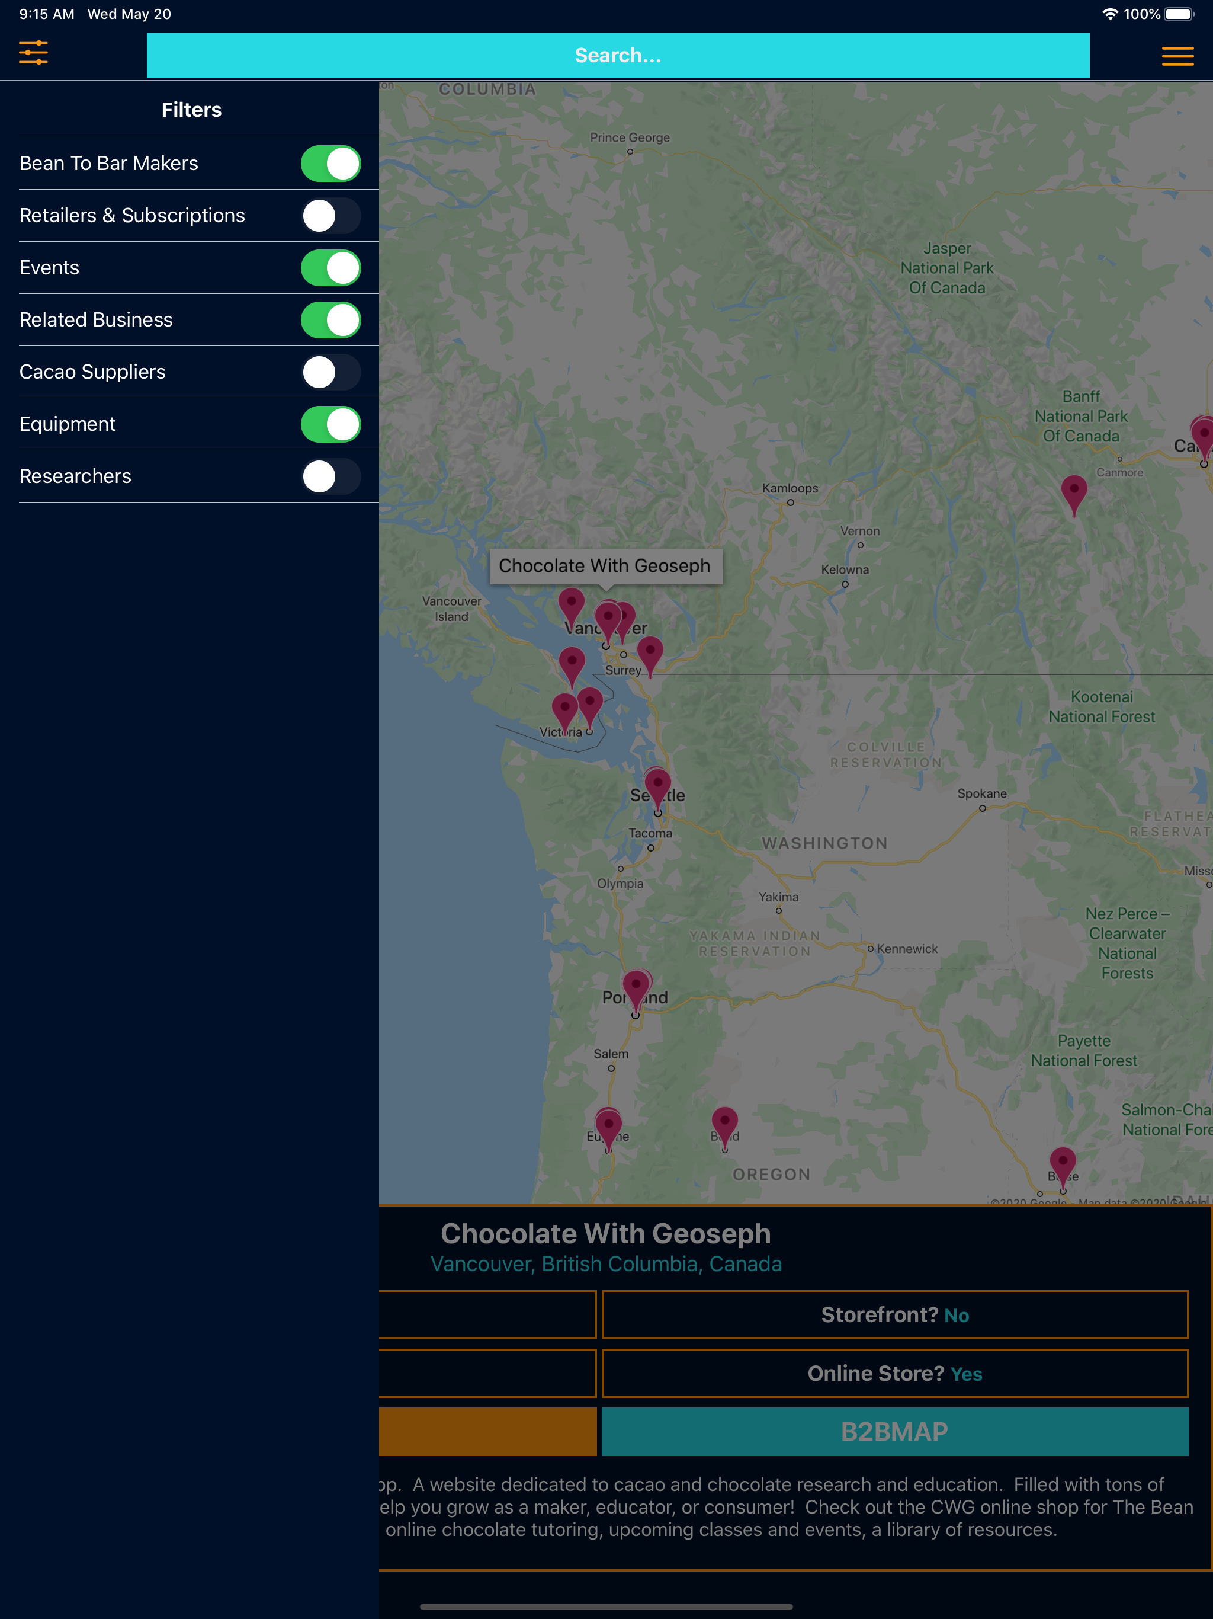Tap the clock showing 9:15 AM
Screen dimensions: 1213x1619
[x=47, y=14]
